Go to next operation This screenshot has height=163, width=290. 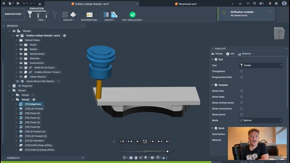(160, 141)
